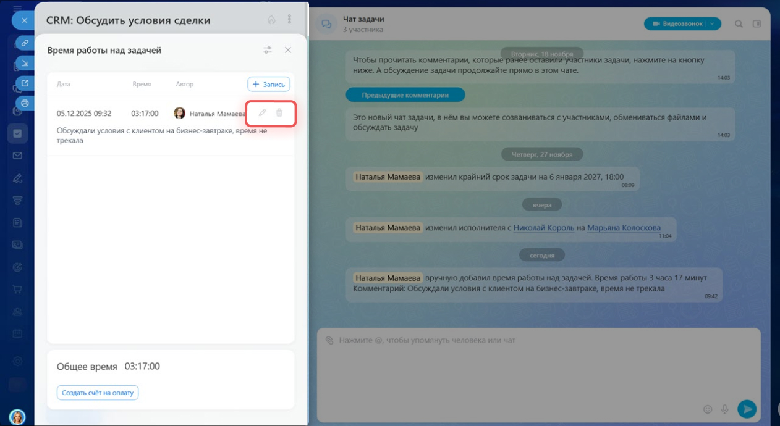Click the print side button
The height and width of the screenshot is (426, 780).
click(x=25, y=103)
